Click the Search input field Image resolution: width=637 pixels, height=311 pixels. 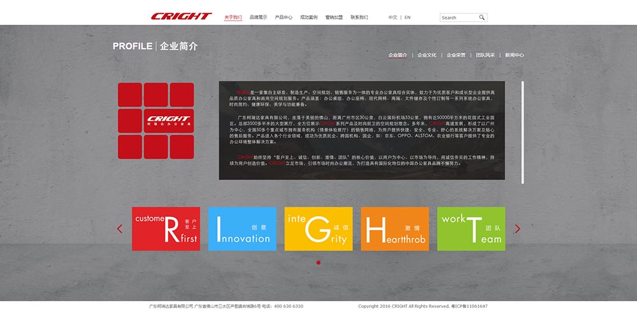(x=459, y=18)
